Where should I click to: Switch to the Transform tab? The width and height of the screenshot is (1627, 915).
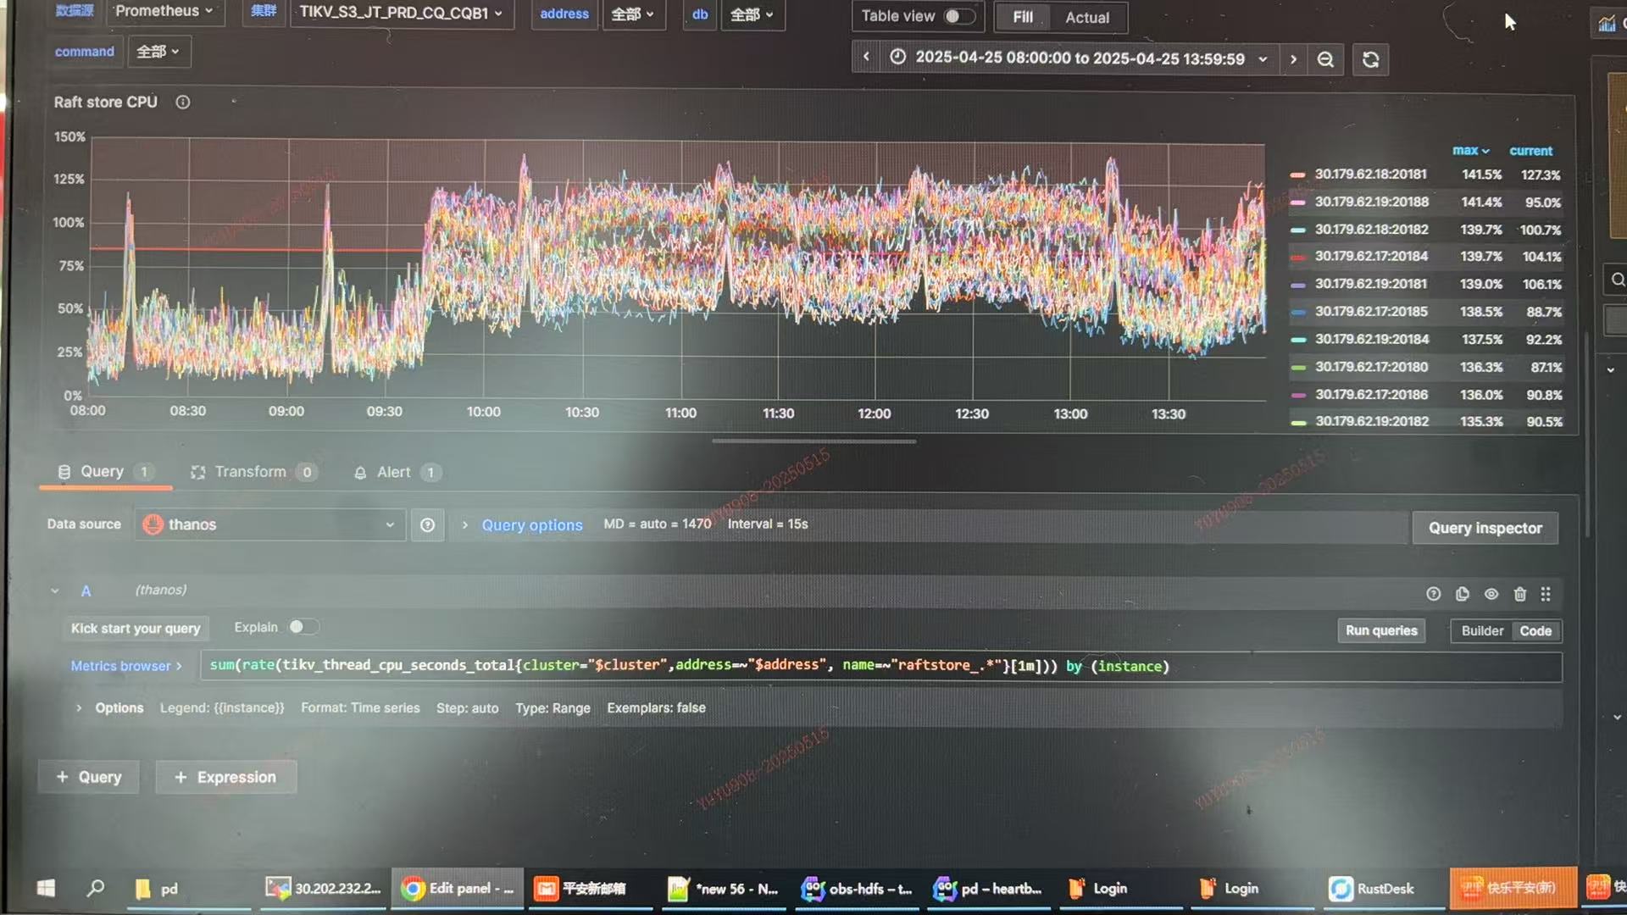[x=252, y=472]
